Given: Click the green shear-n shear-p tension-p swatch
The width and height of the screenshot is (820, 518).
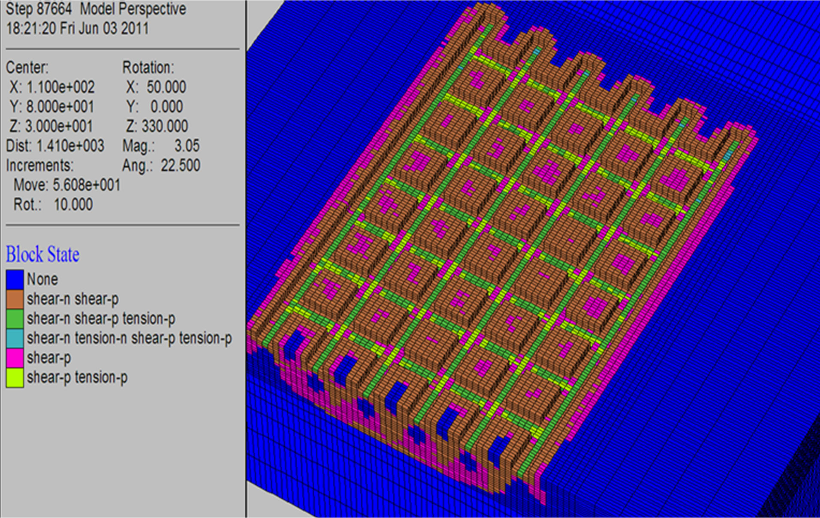Looking at the screenshot, I should (15, 319).
